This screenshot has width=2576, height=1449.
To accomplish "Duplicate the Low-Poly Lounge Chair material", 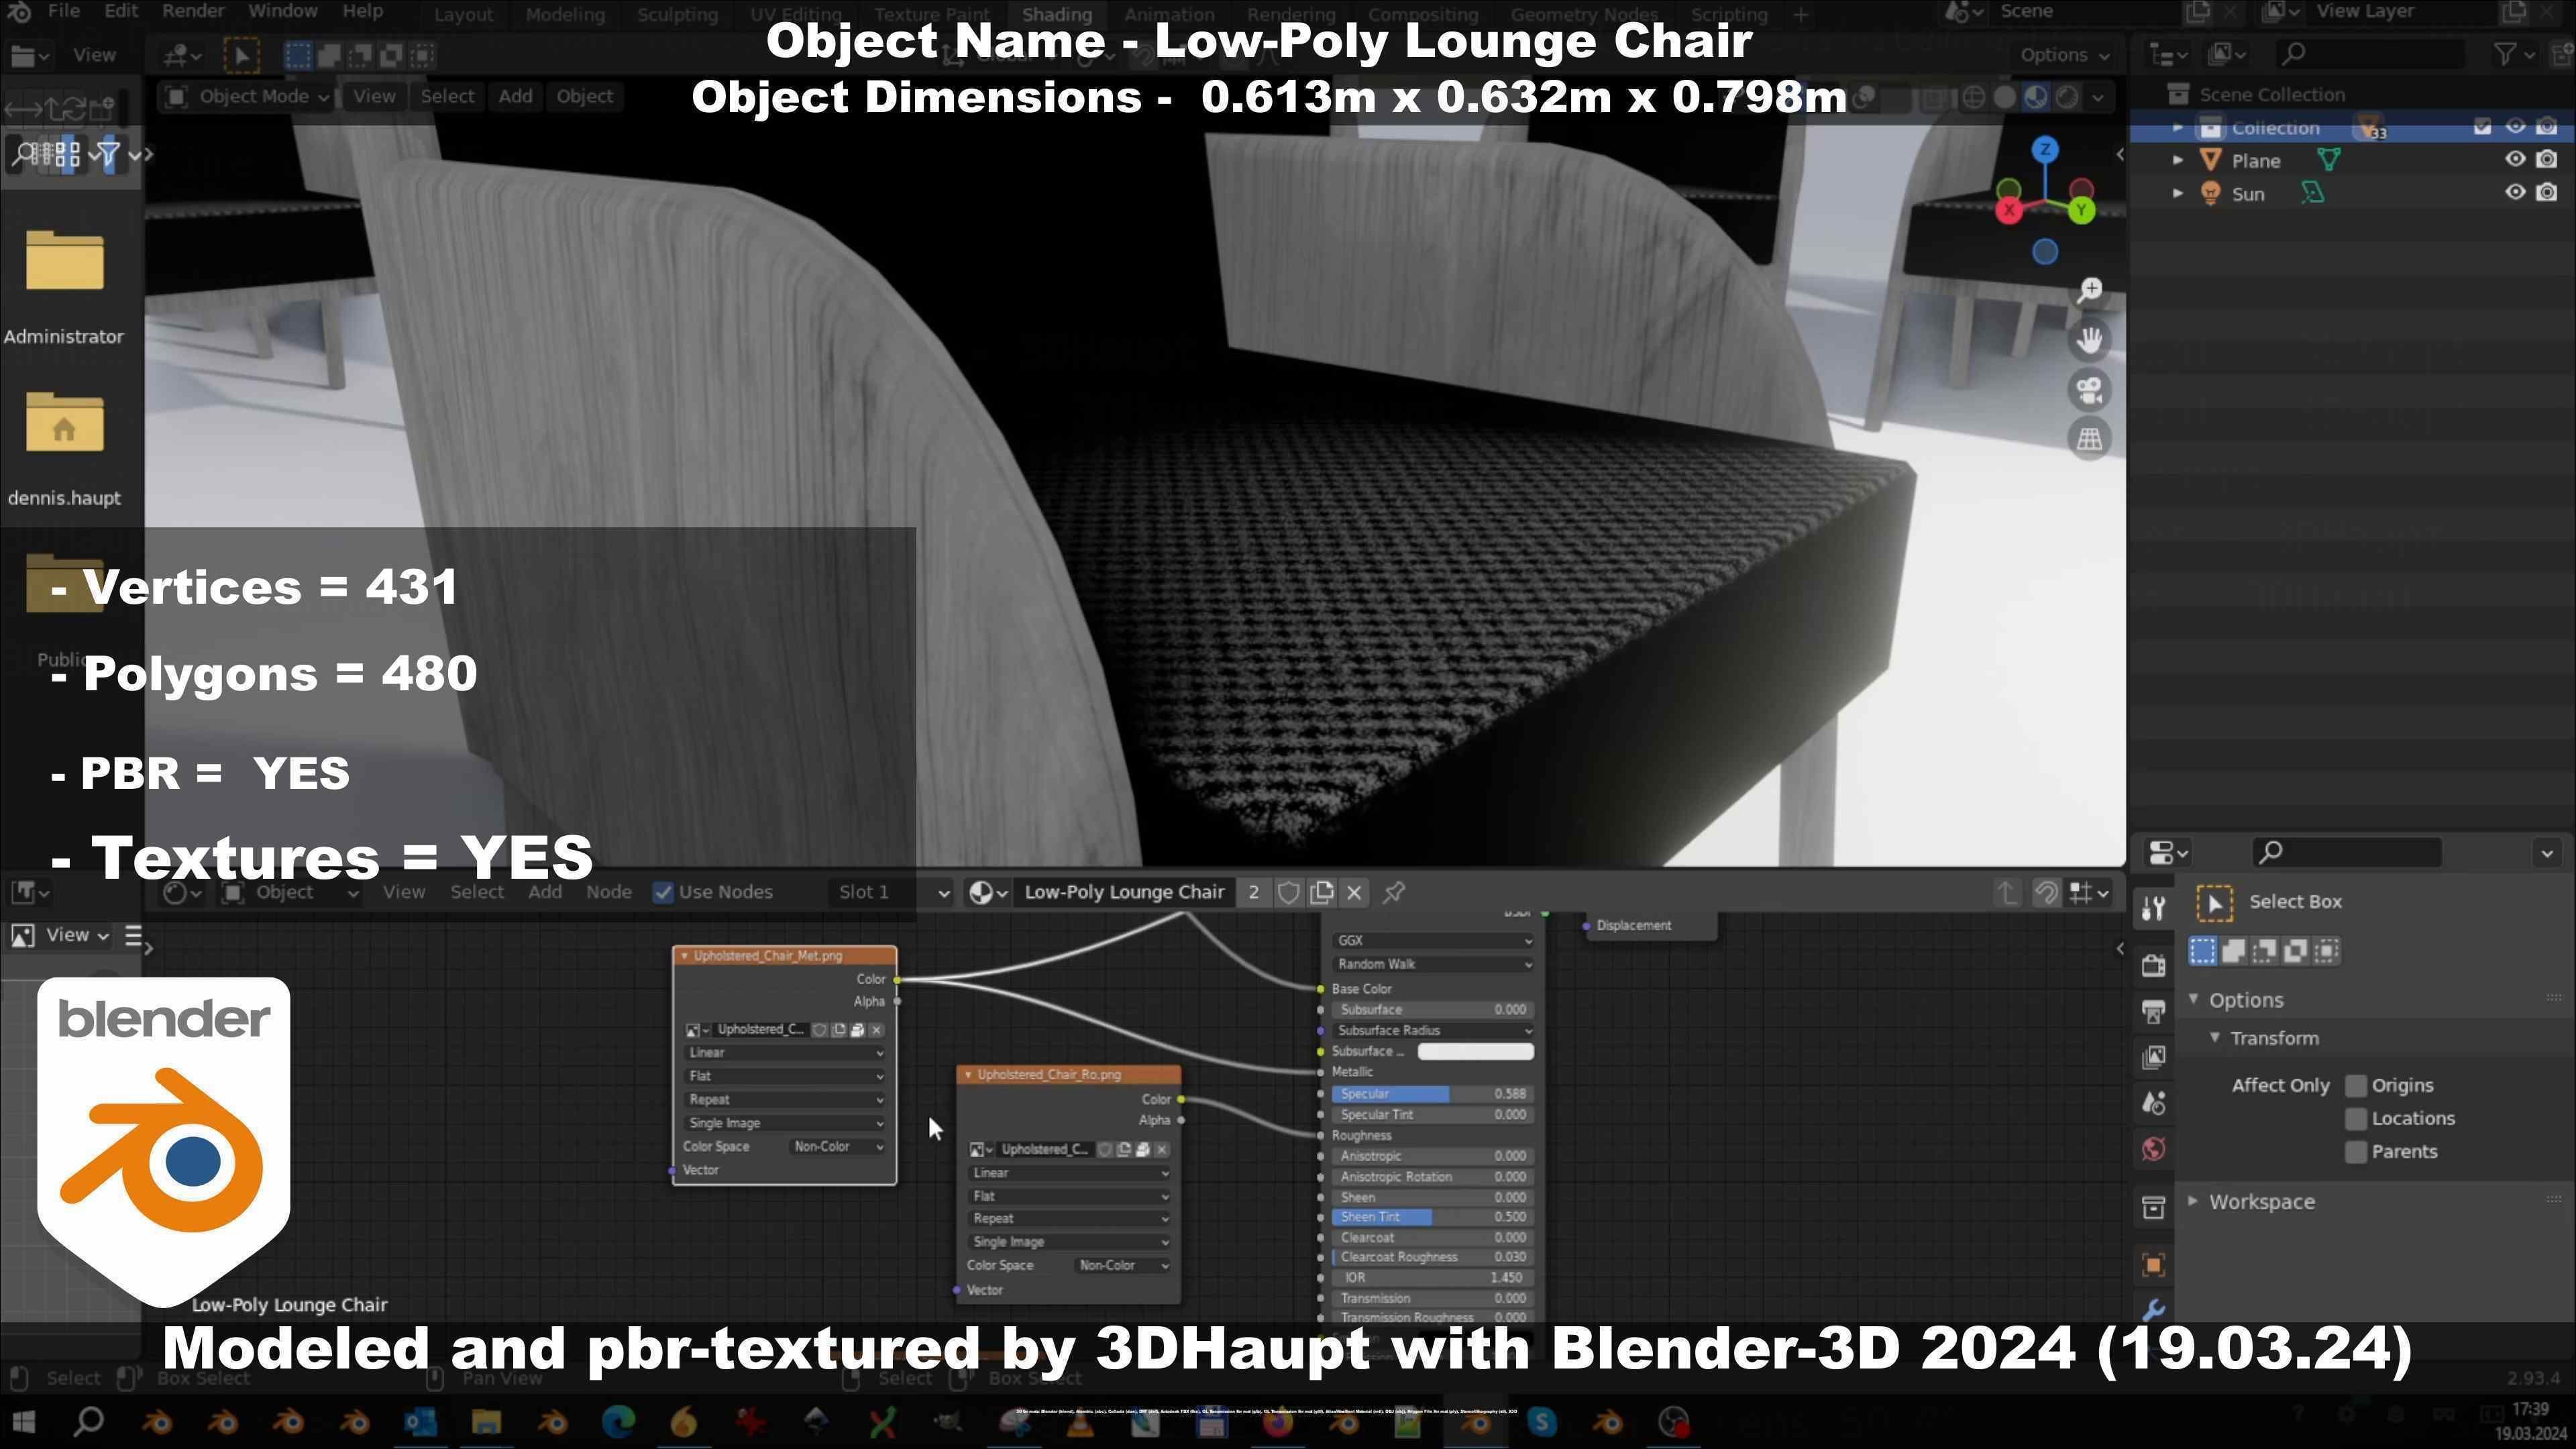I will point(1322,892).
